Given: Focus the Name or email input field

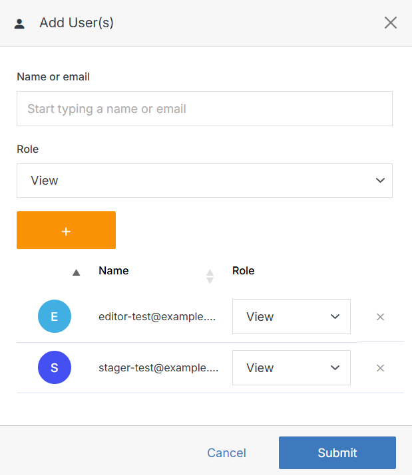Looking at the screenshot, I should pyautogui.click(x=204, y=108).
